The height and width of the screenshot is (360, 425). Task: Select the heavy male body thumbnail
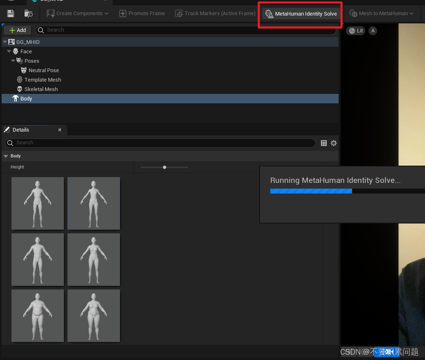(x=38, y=316)
